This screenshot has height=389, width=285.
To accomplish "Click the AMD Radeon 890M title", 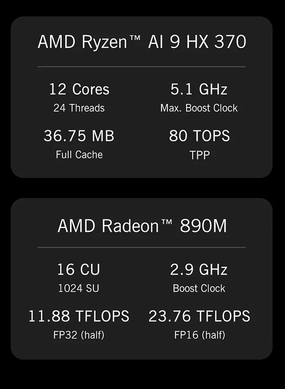I will (x=142, y=226).
